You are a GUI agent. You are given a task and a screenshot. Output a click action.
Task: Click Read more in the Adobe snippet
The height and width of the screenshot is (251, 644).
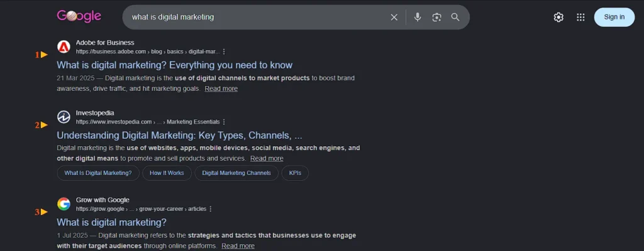pos(221,88)
